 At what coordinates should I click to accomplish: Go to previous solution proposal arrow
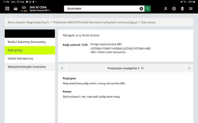click(x=62, y=68)
